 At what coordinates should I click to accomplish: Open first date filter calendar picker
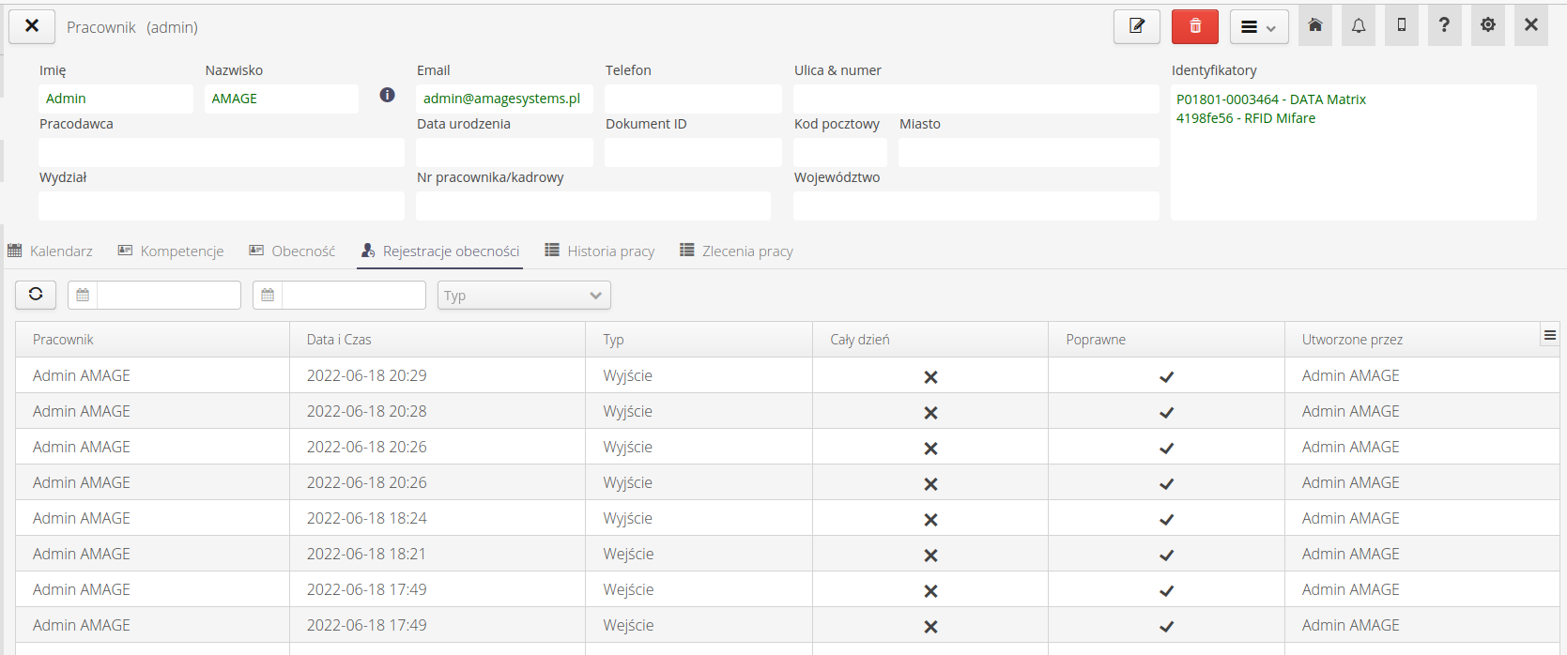pyautogui.click(x=83, y=296)
